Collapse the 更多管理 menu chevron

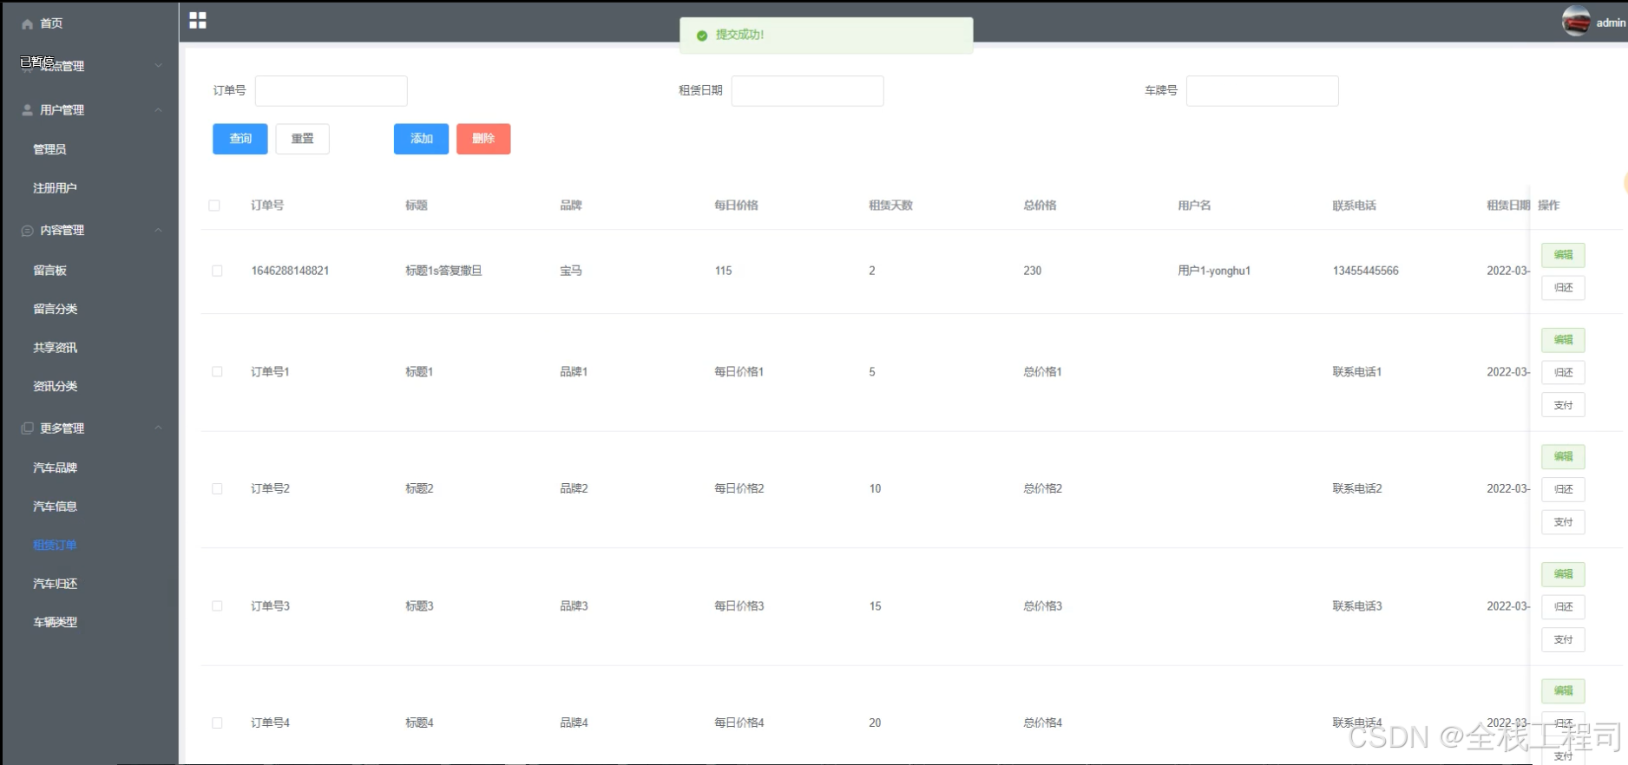tap(159, 428)
